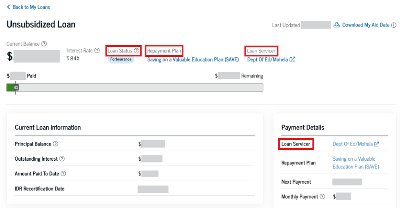Click the download tray icon
Image resolution: width=400 pixels, height=208 pixels.
(337, 25)
